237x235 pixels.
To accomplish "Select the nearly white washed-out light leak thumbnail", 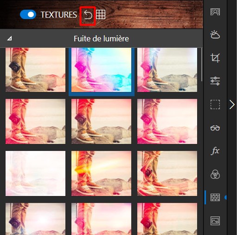I will [x=35, y=173].
